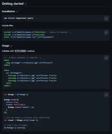Copy the $image.viewer JavaScript snippet
Viewport: 112px width, 134px height.
click(106, 95)
